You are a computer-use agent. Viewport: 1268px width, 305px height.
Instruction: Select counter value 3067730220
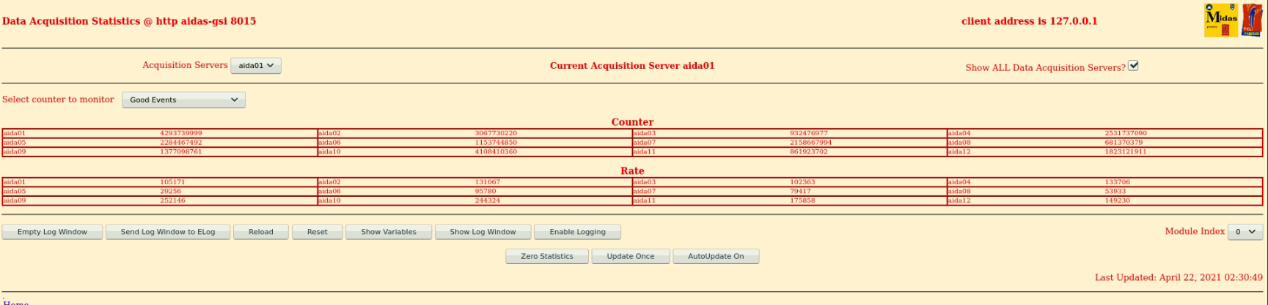tap(496, 133)
